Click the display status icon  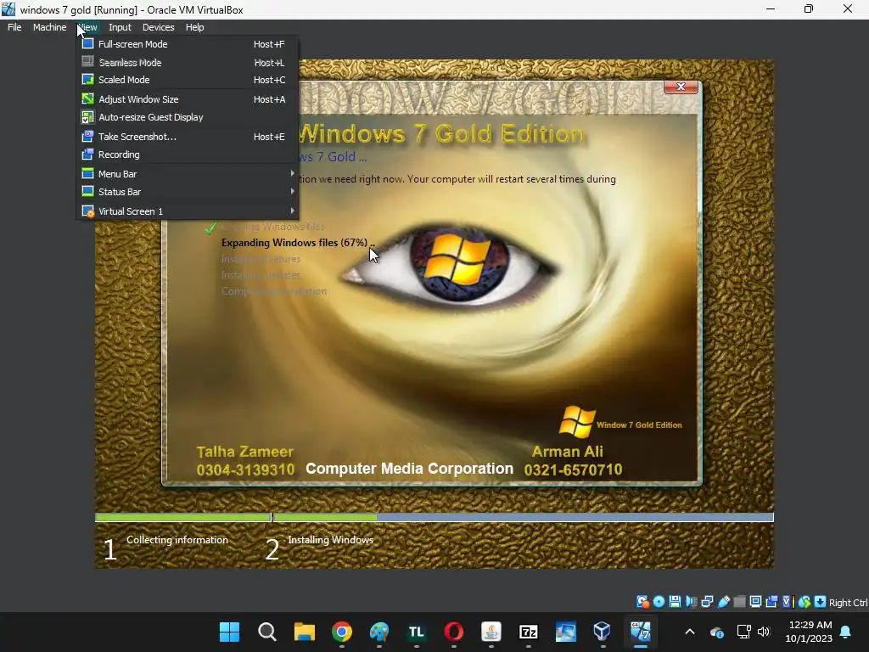click(x=755, y=602)
